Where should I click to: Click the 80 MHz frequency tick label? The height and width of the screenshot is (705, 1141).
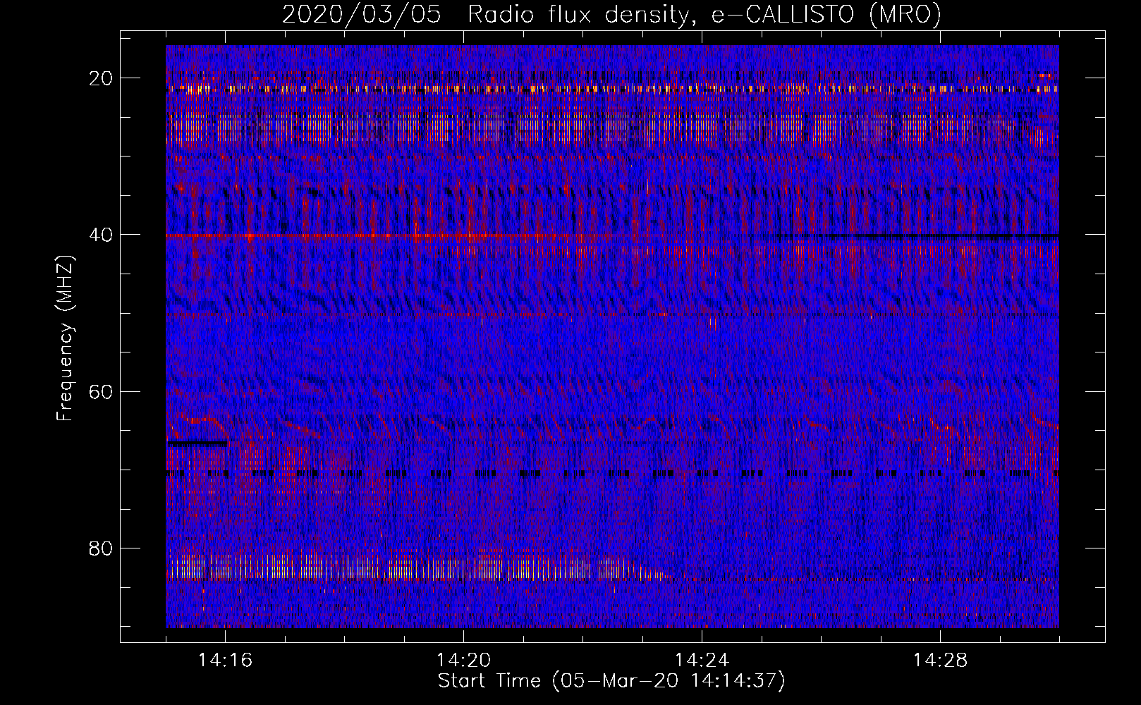coord(101,548)
